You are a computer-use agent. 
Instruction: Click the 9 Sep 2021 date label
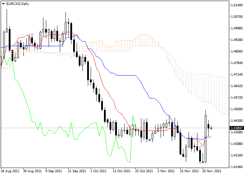click(54, 171)
